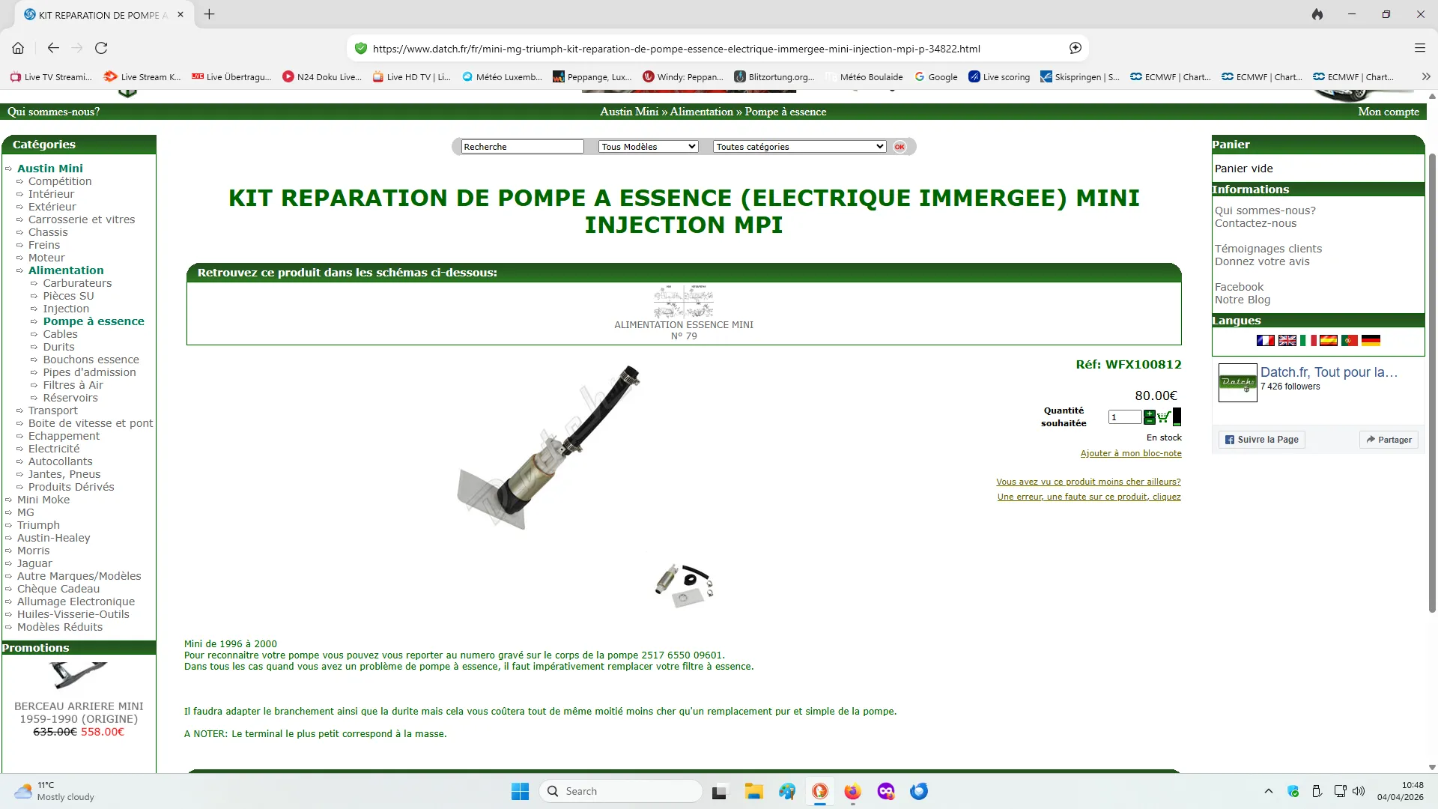Open the Carburateurs category
Viewport: 1438px width, 809px height.
click(x=77, y=283)
